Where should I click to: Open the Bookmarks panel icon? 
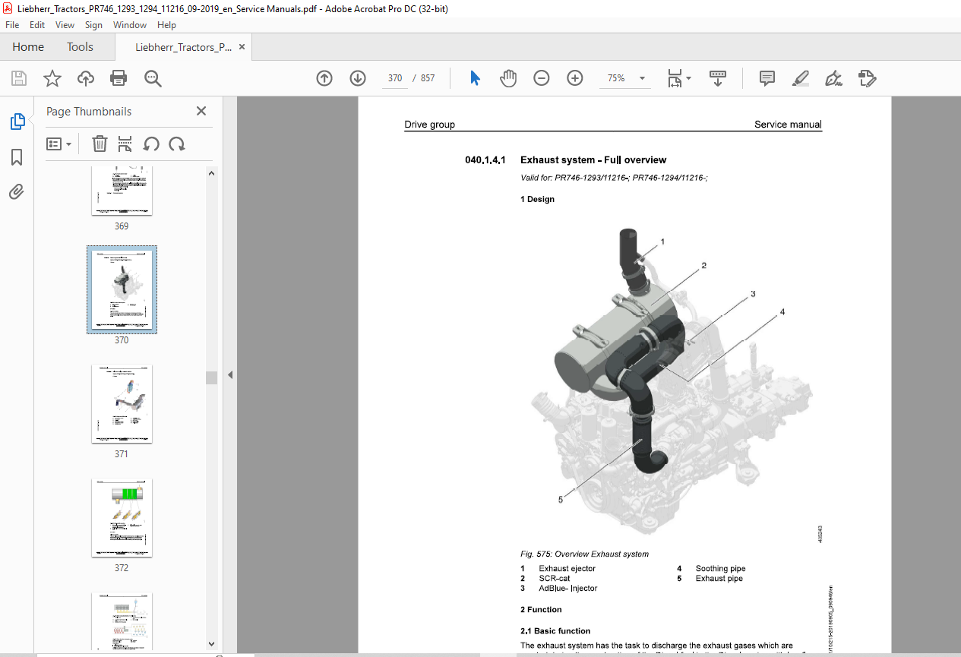(17, 156)
